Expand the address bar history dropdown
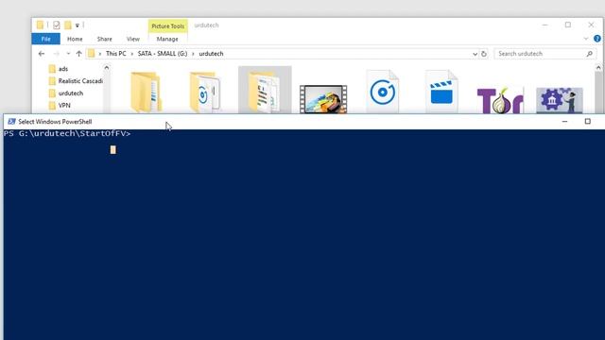The height and width of the screenshot is (340, 605). 475,54
